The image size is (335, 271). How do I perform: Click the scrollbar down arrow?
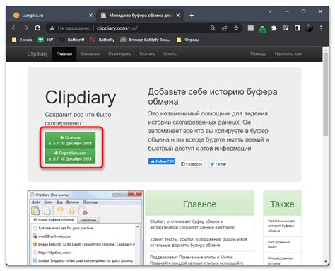click(326, 261)
